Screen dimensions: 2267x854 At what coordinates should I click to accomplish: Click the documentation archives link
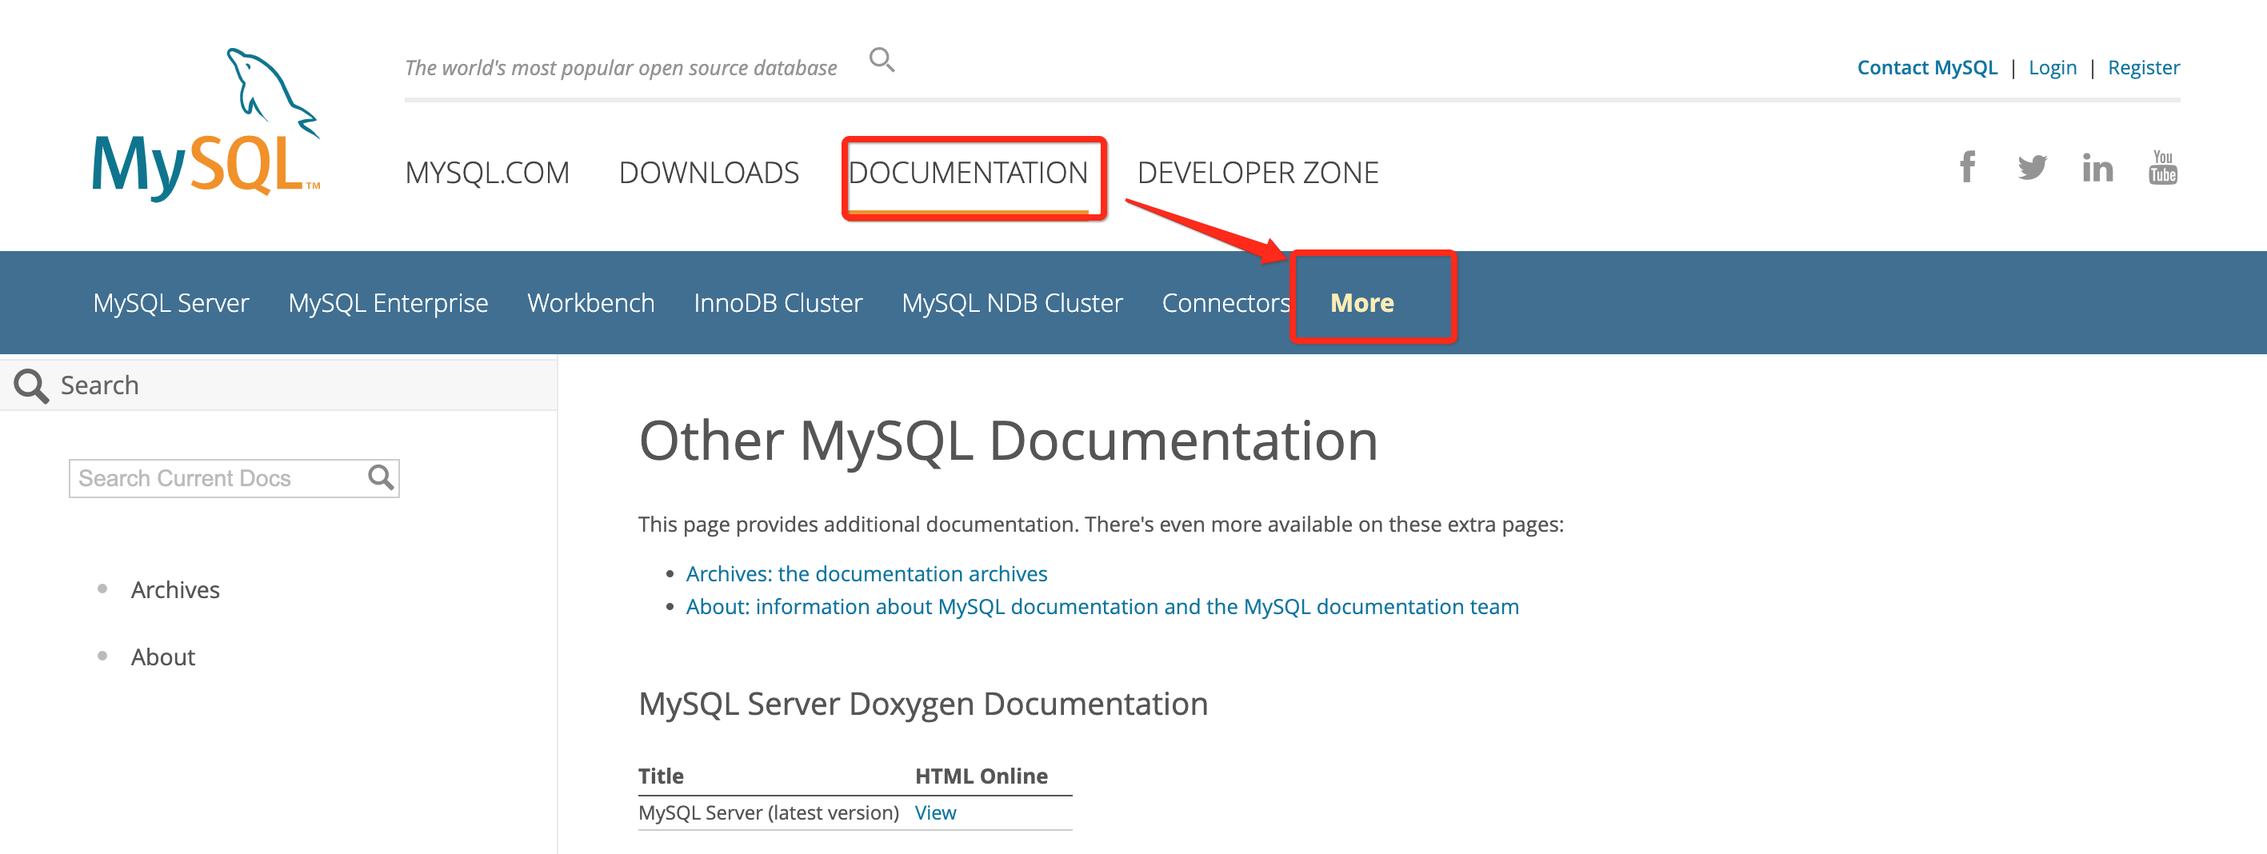[867, 573]
